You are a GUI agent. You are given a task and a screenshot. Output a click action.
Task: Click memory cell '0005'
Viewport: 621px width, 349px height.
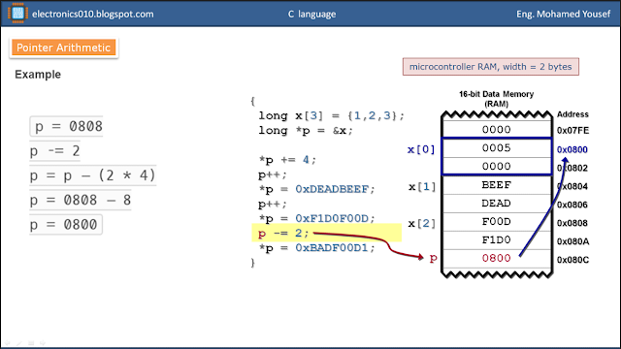coord(497,148)
